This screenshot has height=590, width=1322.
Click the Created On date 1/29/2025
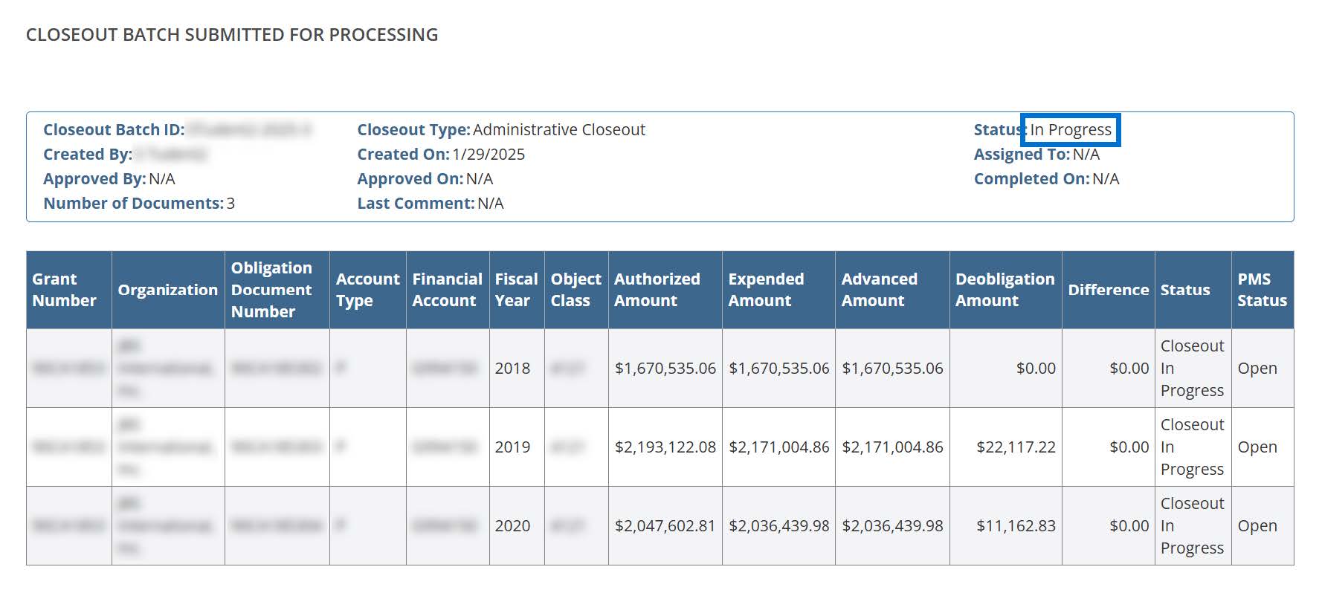click(x=489, y=155)
